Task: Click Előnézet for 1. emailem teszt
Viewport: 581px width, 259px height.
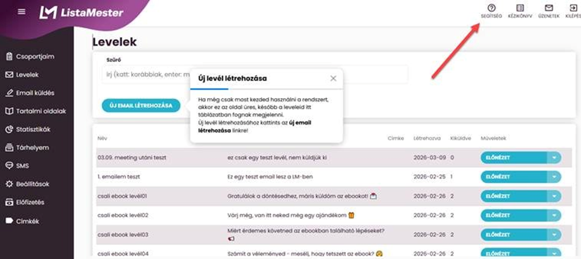Action: [513, 177]
